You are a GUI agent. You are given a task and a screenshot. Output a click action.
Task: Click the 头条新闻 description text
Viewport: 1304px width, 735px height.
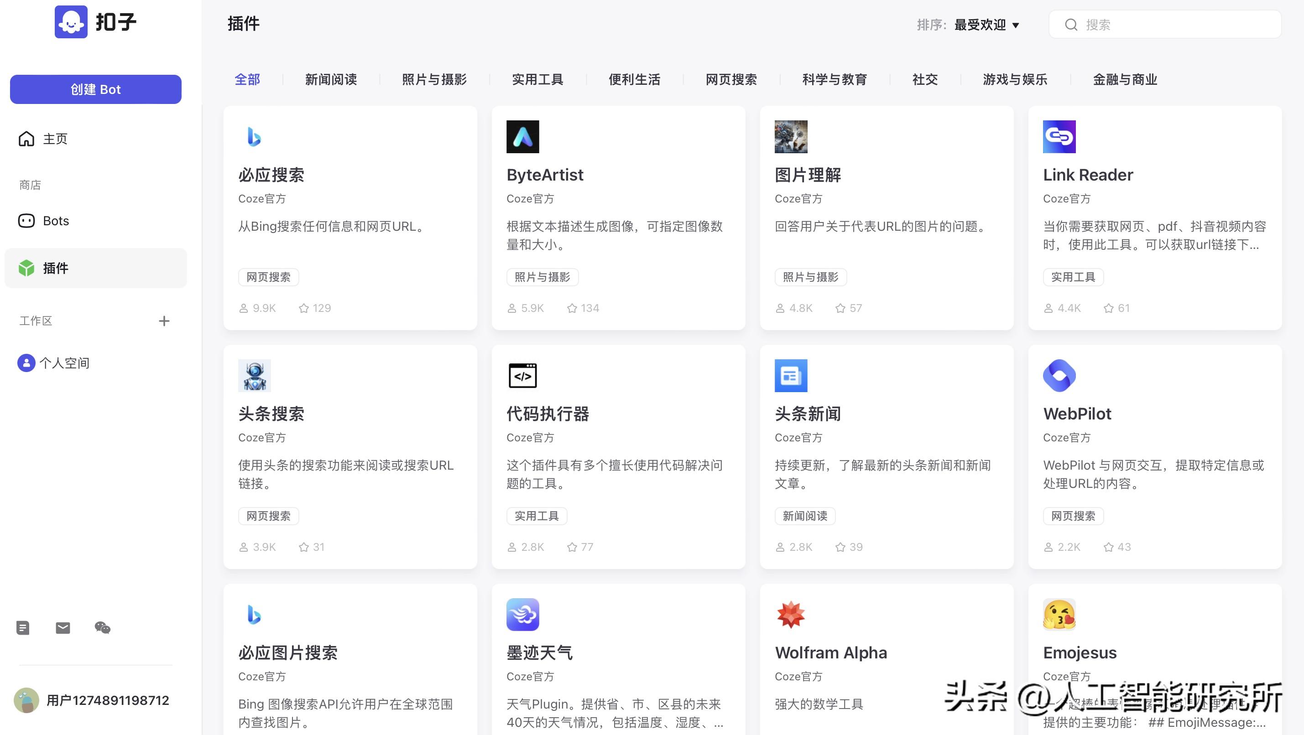(x=883, y=475)
